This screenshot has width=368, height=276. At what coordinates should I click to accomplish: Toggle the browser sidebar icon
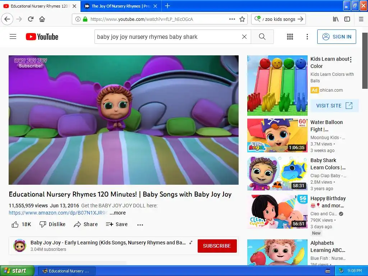(x=347, y=19)
